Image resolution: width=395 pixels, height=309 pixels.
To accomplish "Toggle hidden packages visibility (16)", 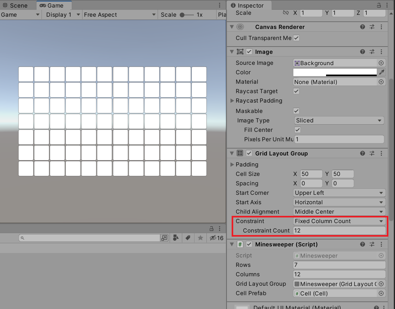I will tap(217, 238).
